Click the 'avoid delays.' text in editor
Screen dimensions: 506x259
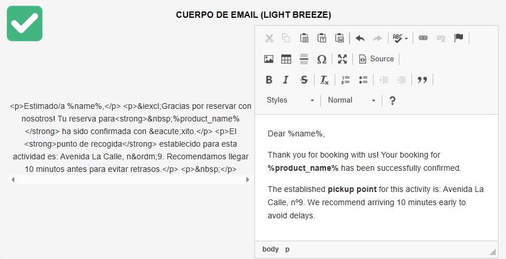click(x=291, y=215)
